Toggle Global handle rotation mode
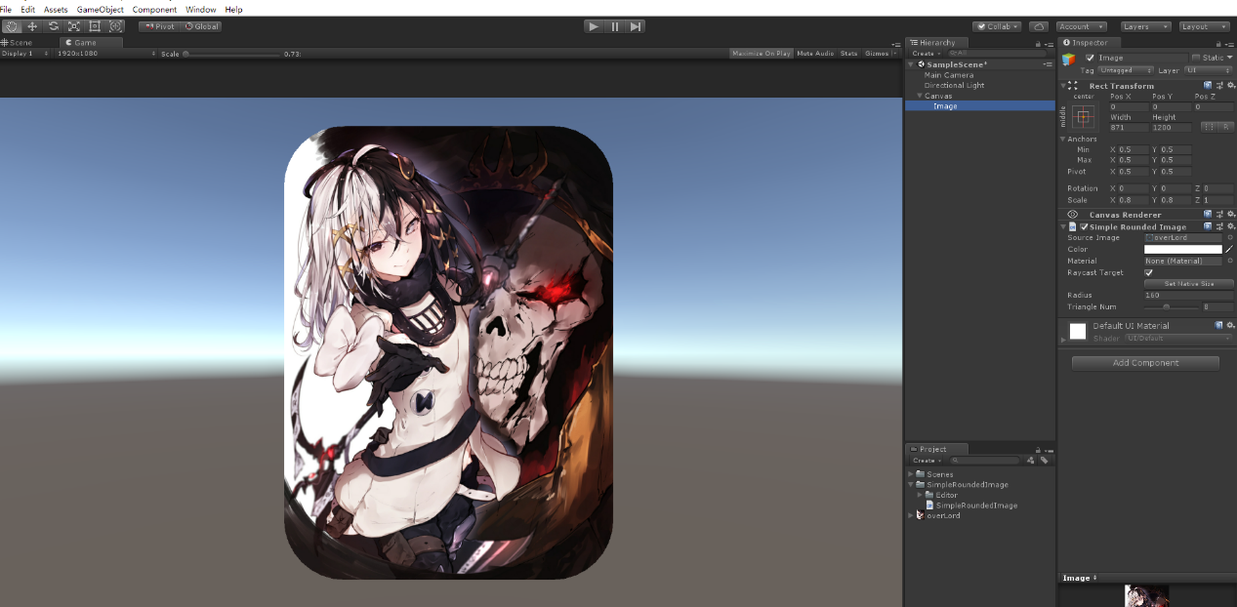1237x607 pixels. pos(202,26)
